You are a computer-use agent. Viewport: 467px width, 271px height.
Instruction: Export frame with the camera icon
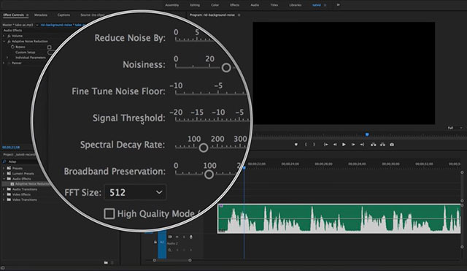[392, 145]
